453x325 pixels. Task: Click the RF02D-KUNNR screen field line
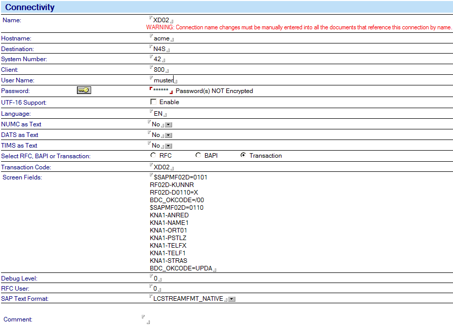point(172,185)
